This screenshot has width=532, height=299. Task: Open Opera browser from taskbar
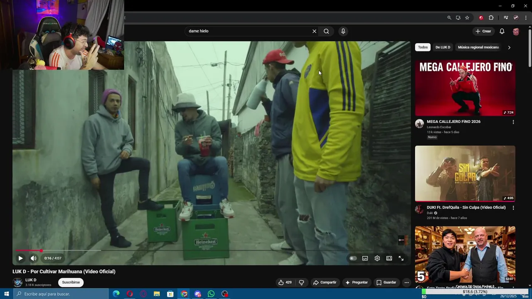130,294
